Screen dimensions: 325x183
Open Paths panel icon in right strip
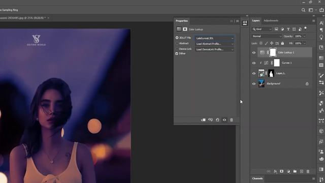click(321, 121)
